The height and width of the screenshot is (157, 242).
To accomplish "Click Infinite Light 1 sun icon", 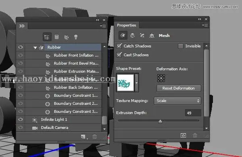I will (x=35, y=120).
